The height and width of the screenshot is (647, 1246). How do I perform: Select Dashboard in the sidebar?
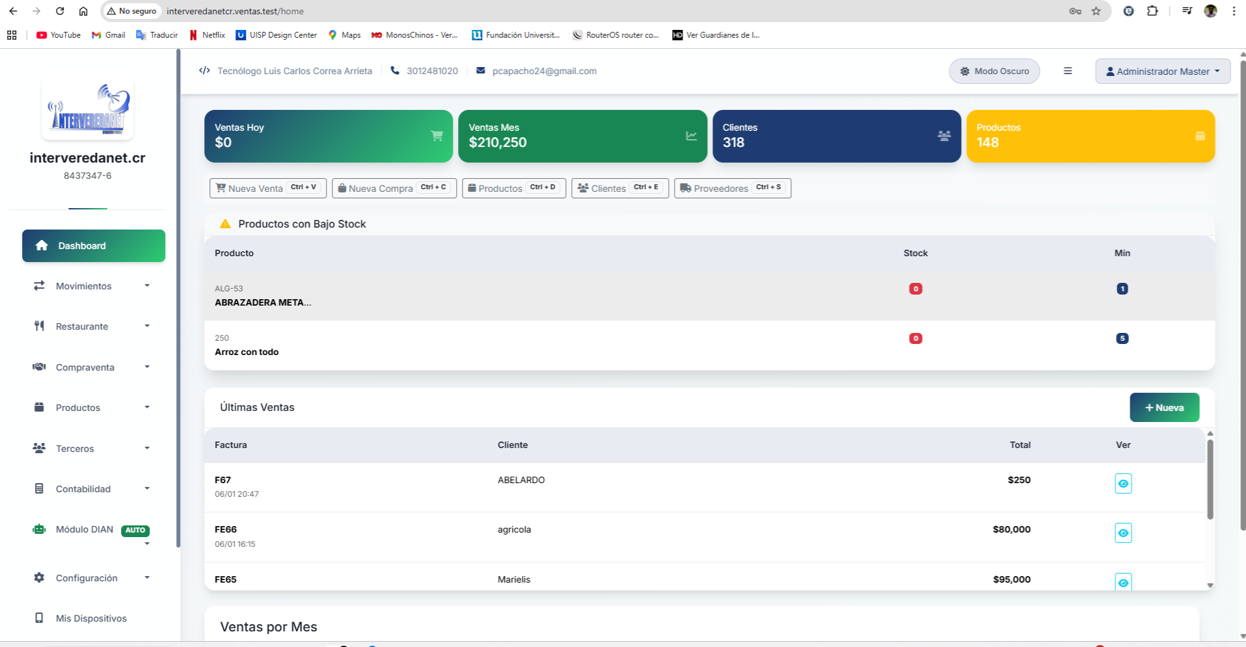click(x=94, y=246)
